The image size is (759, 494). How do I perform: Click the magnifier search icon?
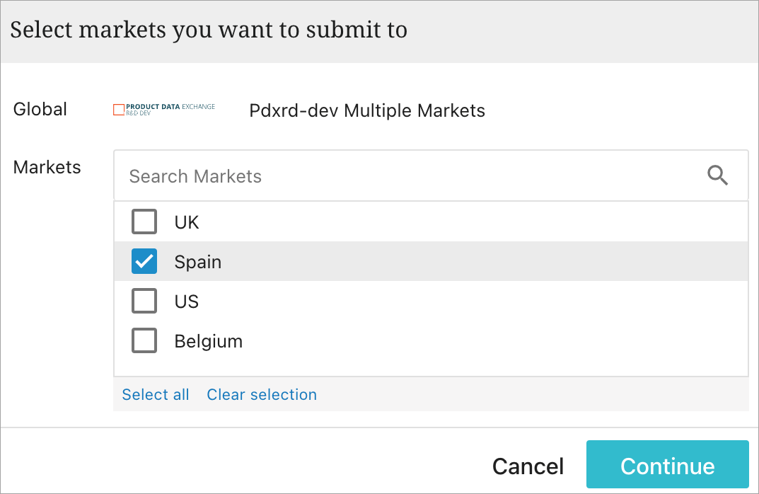[717, 176]
